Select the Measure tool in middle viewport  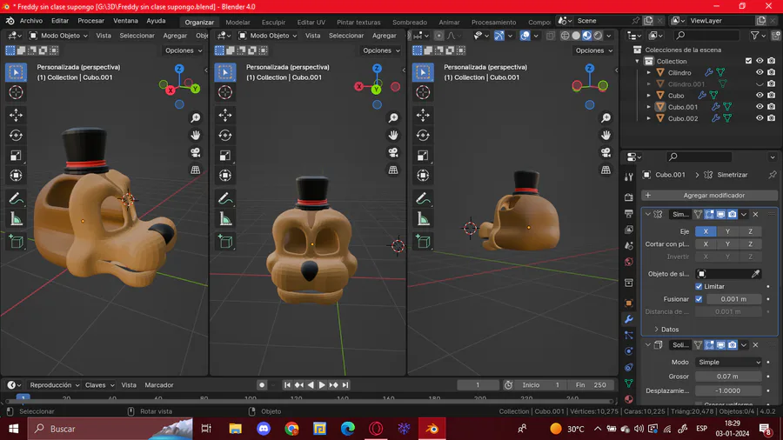coord(225,218)
